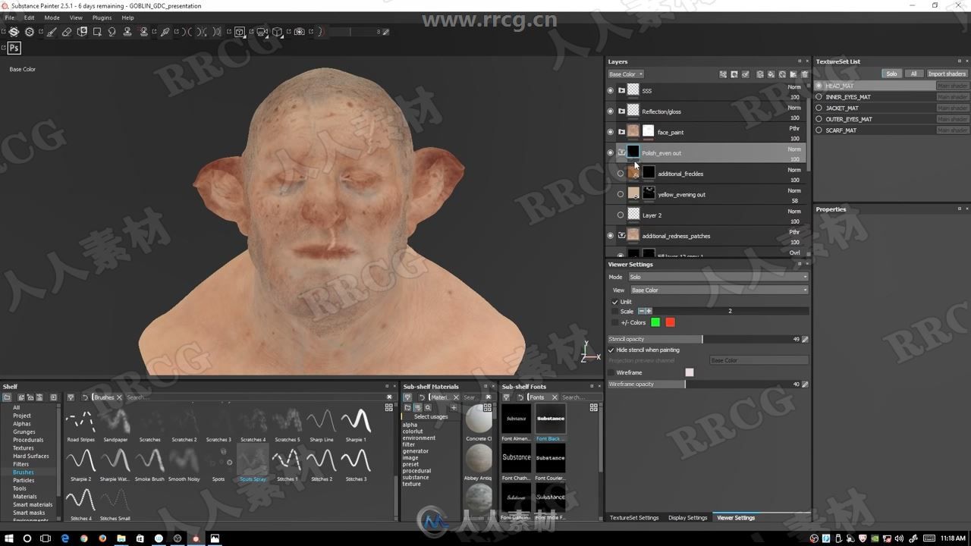Toggle visibility of Polish_even out layer

click(x=610, y=152)
